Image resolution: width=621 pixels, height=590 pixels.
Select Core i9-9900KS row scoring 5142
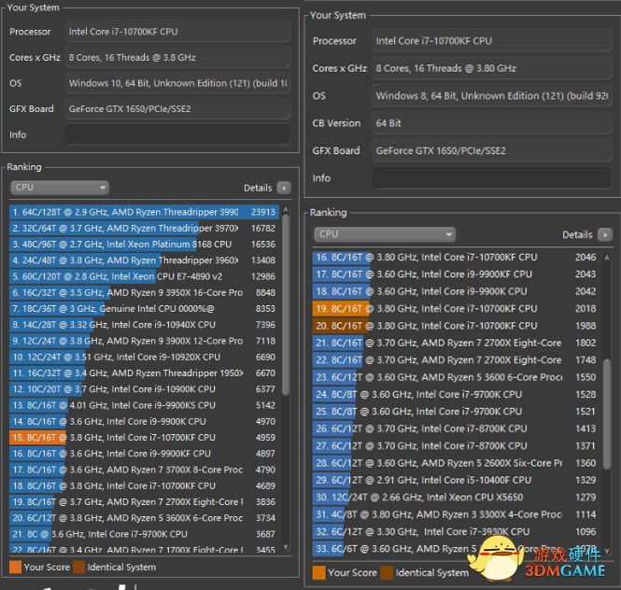click(x=144, y=405)
